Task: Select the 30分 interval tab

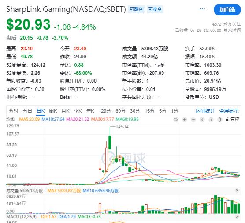Action: click(135, 111)
